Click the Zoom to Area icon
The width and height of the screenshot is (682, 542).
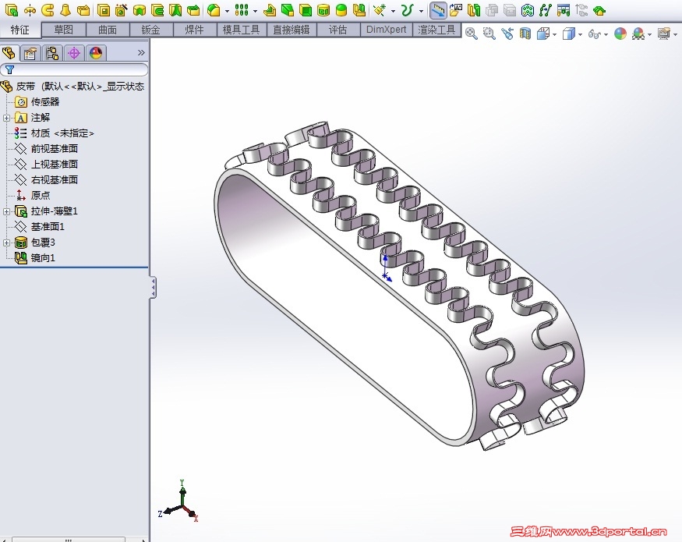489,34
